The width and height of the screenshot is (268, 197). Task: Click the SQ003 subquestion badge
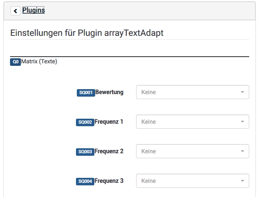point(85,152)
